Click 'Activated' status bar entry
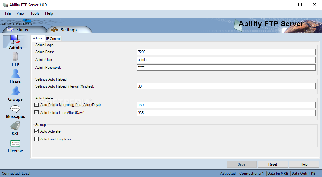322x177 pixels. click(x=228, y=174)
